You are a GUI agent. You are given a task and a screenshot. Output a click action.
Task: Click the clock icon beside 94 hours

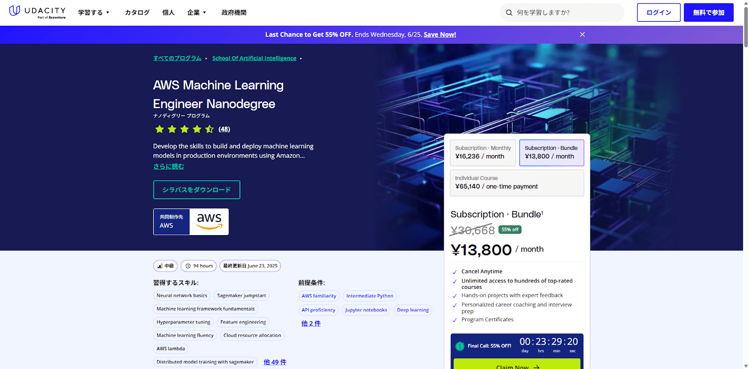[x=188, y=266]
